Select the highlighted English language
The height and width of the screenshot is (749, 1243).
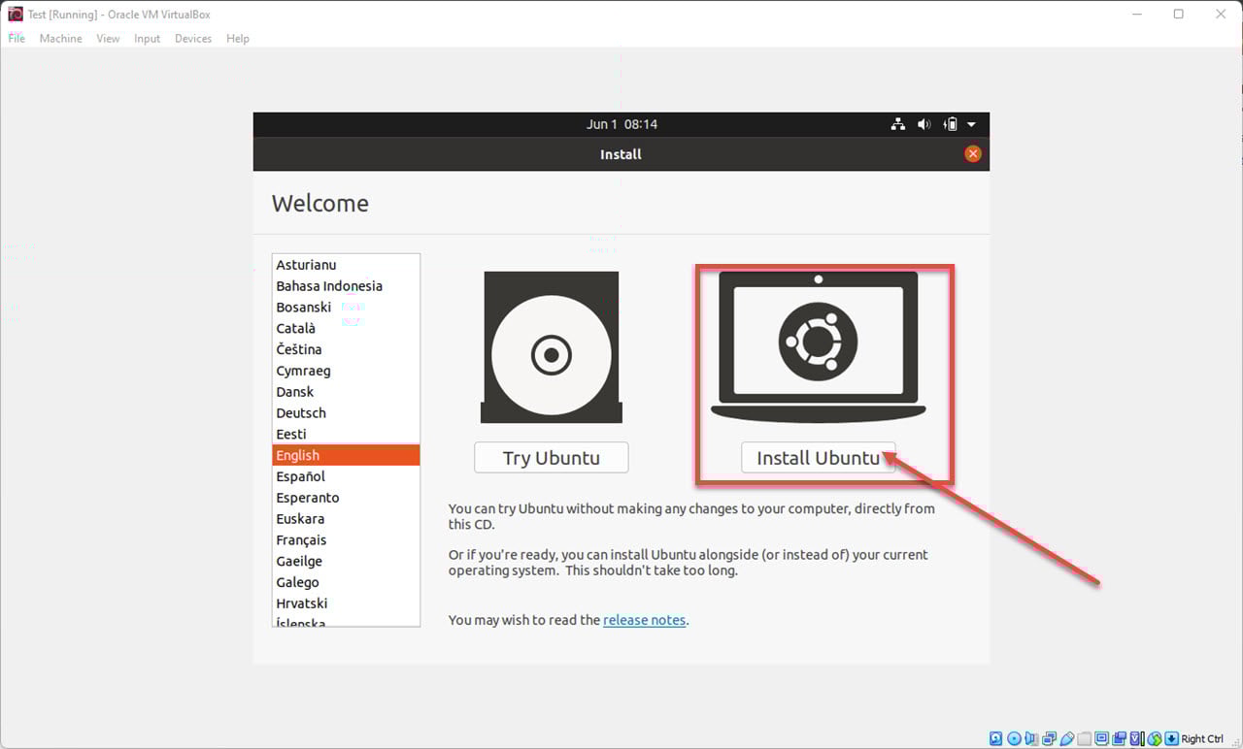pyautogui.click(x=346, y=455)
